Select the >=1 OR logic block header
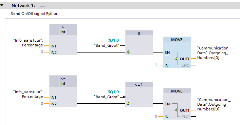The image size is (240, 125). pyautogui.click(x=139, y=84)
